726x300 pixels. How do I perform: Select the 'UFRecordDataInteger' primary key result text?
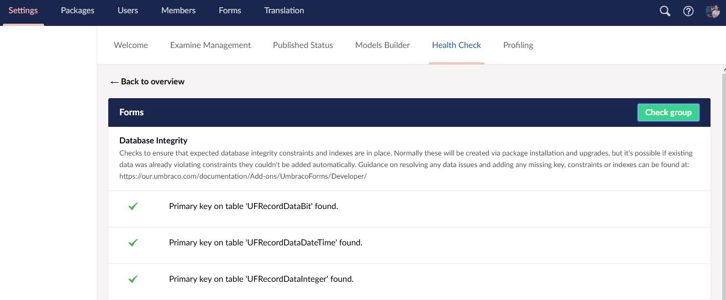(261, 279)
